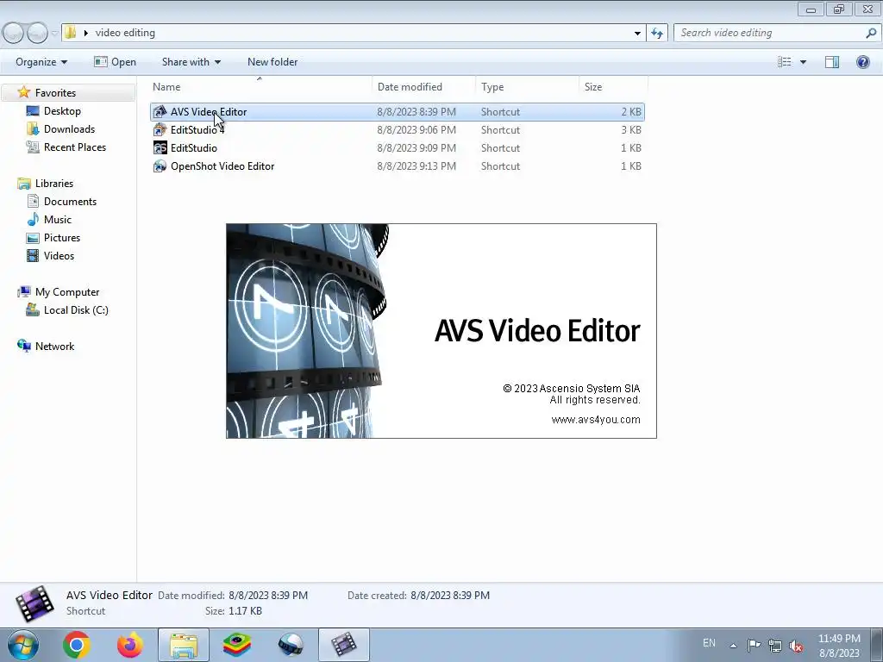
Task: Select the EditStudio shortcut icon
Action: (x=160, y=147)
